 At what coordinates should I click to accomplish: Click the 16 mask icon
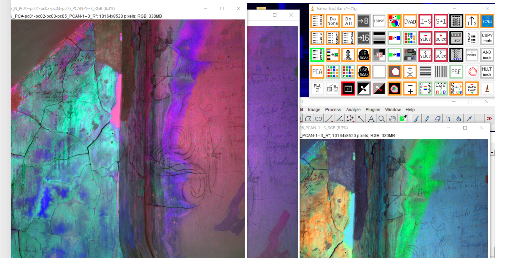pyautogui.click(x=364, y=55)
